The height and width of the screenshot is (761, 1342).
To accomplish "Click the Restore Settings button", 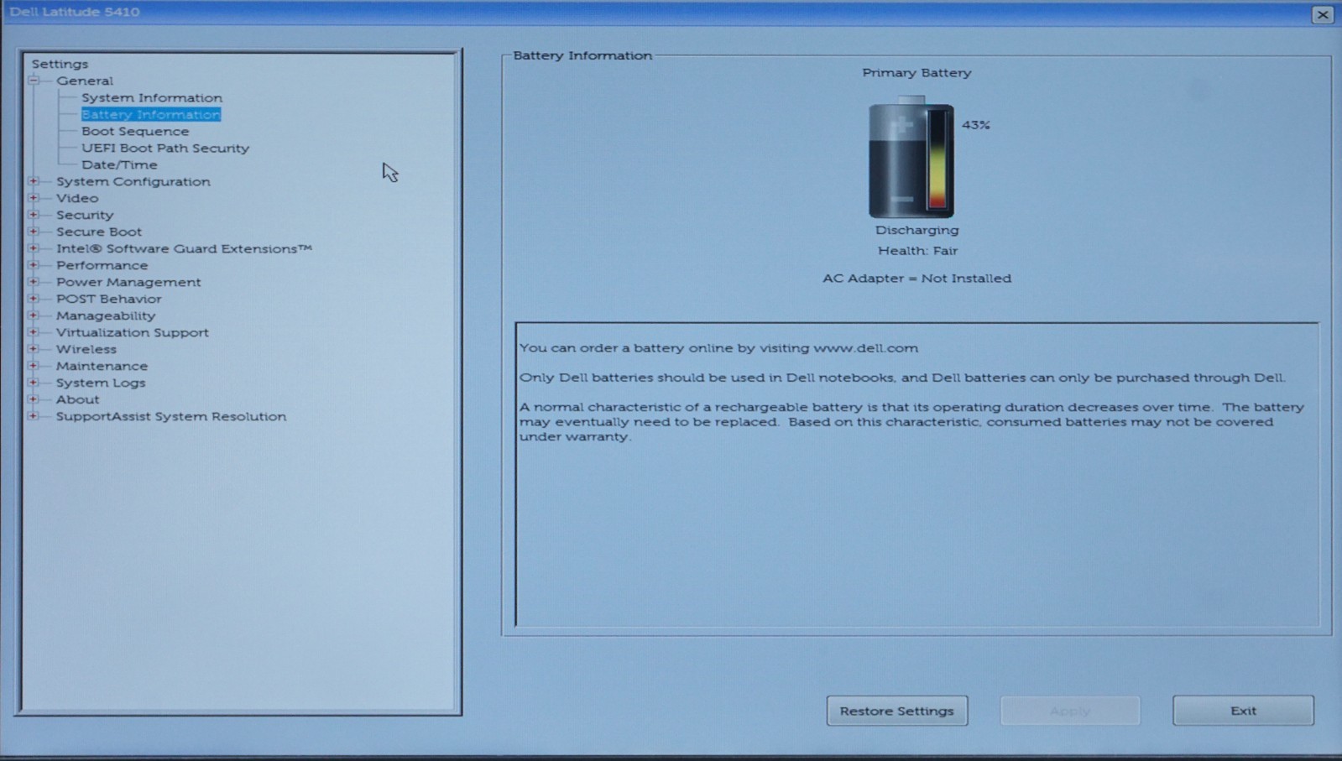I will coord(897,711).
